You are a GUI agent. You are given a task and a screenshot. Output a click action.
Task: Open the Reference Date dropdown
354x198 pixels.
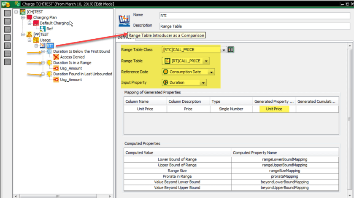tap(211, 72)
